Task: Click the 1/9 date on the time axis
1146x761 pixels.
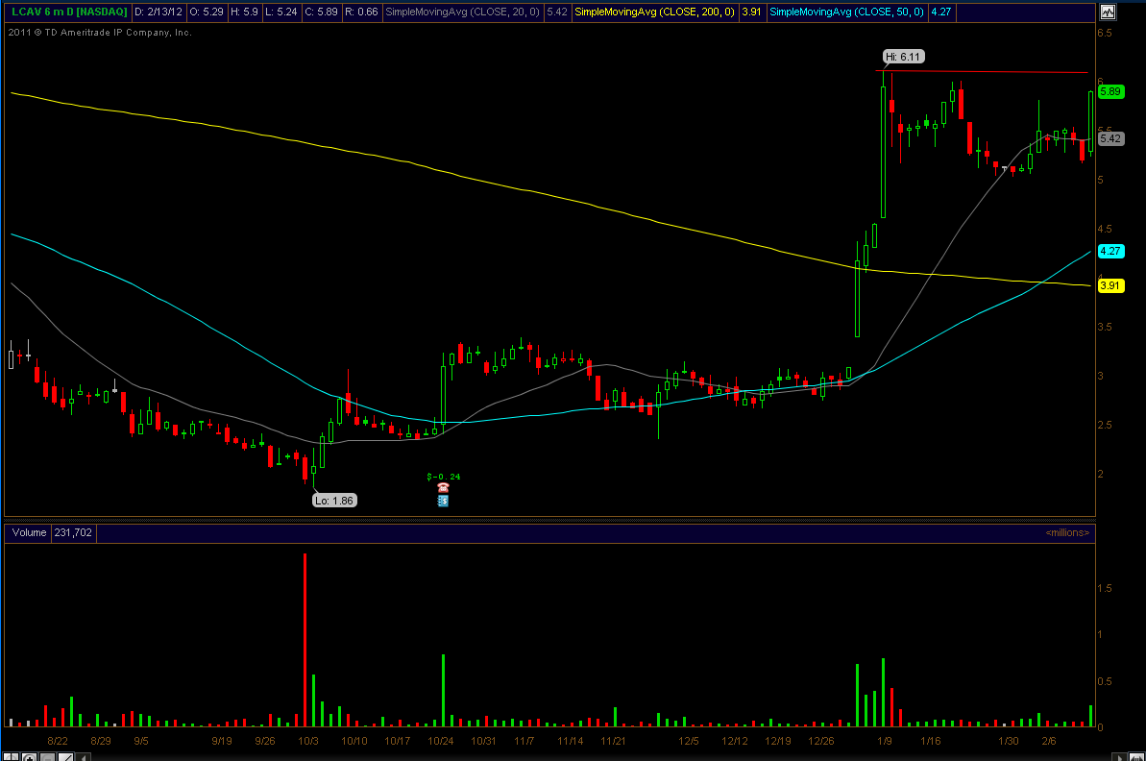Action: click(x=885, y=741)
